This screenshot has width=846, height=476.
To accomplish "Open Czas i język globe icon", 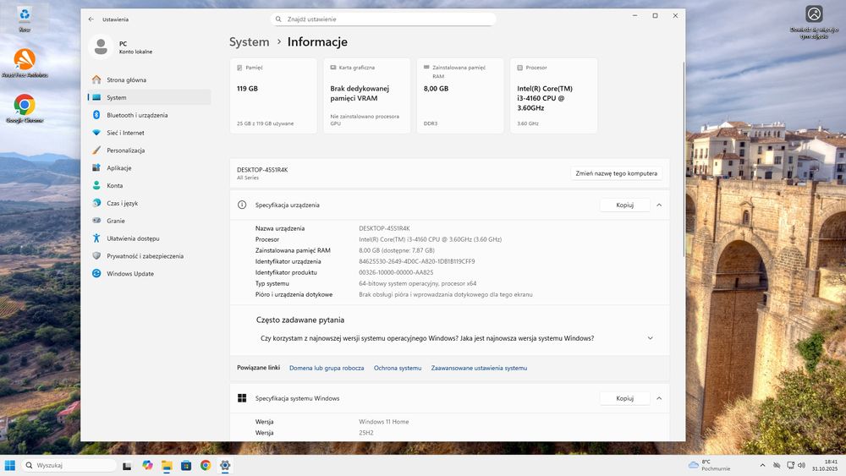I will (x=96, y=203).
